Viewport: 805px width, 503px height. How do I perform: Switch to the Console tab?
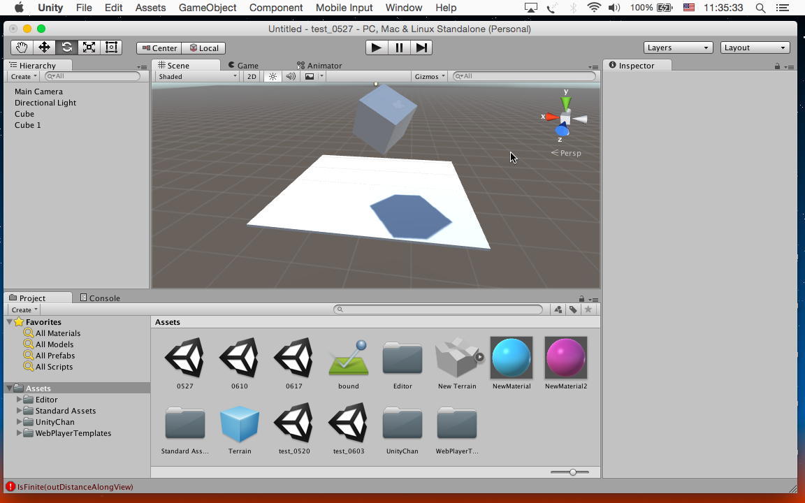tap(100, 298)
